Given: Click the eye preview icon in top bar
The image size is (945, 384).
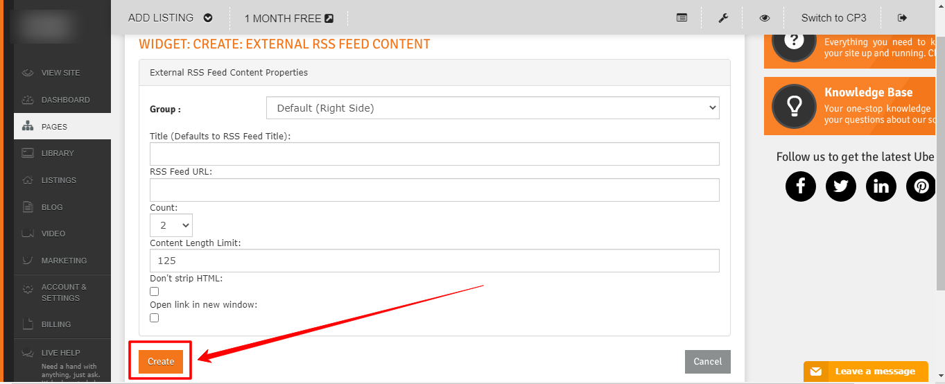Looking at the screenshot, I should tap(765, 18).
